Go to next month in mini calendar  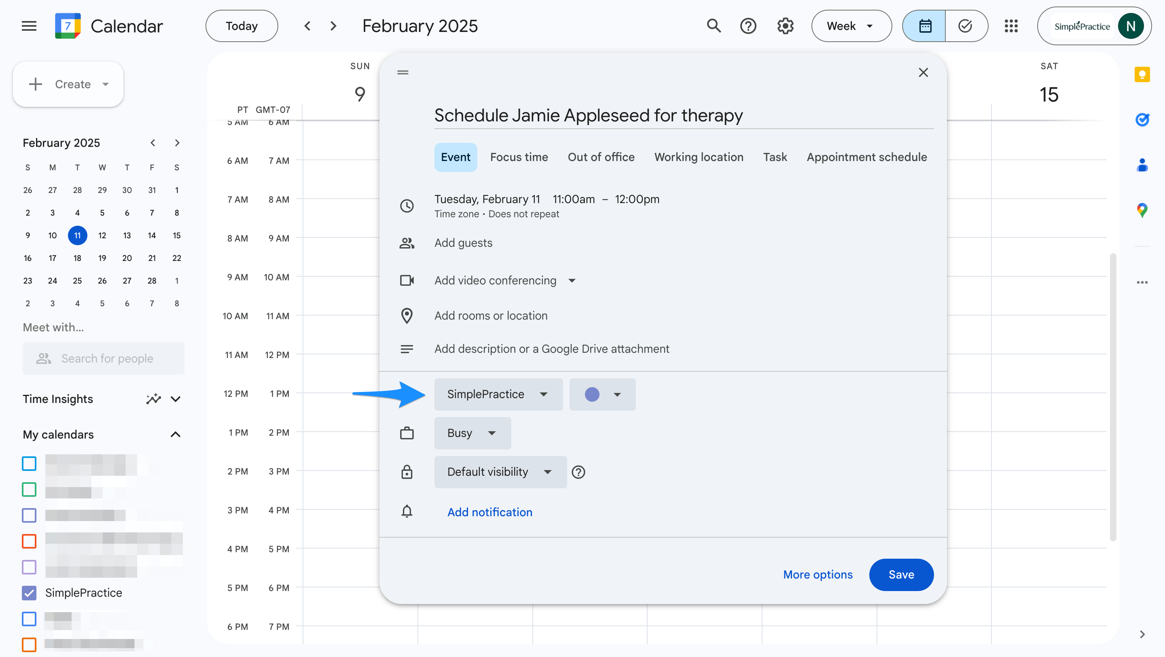coord(177,143)
